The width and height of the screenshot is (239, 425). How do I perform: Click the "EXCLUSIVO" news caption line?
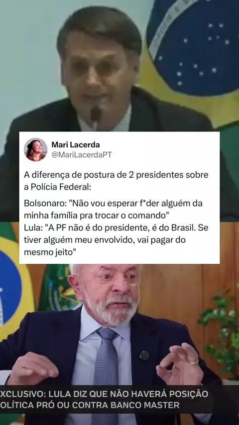[x=104, y=394]
